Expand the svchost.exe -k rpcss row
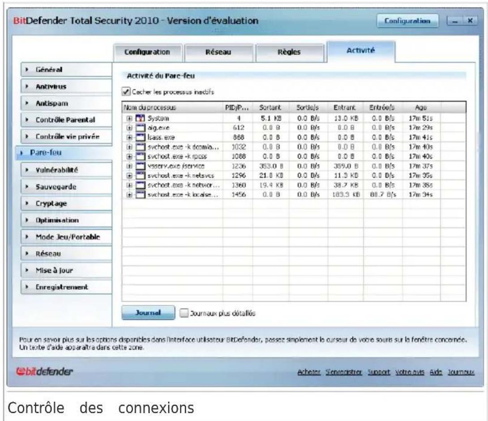Image resolution: width=488 pixels, height=421 pixels. (129, 156)
